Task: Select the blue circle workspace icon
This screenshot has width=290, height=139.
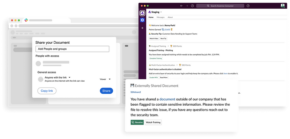Action: (x=142, y=20)
